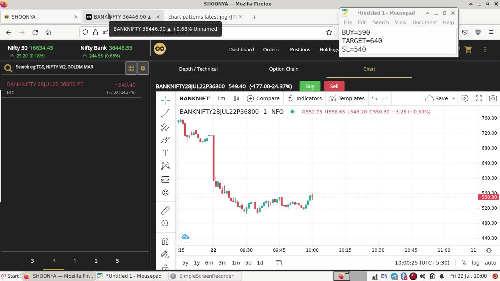This screenshot has width=500, height=281.
Task: Select the ruler measure tool
Action: pyautogui.click(x=165, y=210)
